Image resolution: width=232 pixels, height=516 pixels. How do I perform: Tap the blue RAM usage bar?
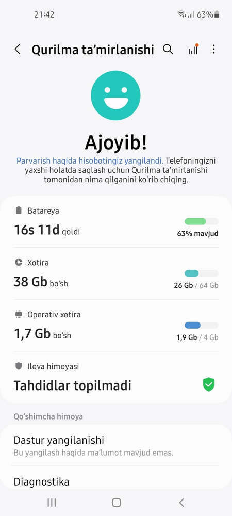tap(202, 325)
